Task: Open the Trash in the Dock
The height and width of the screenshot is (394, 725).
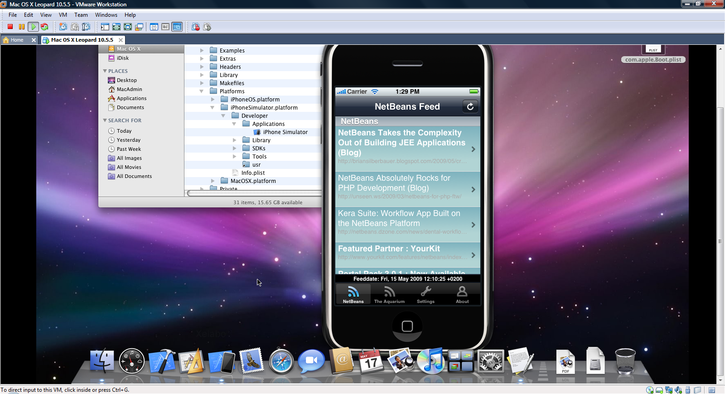Action: (625, 361)
